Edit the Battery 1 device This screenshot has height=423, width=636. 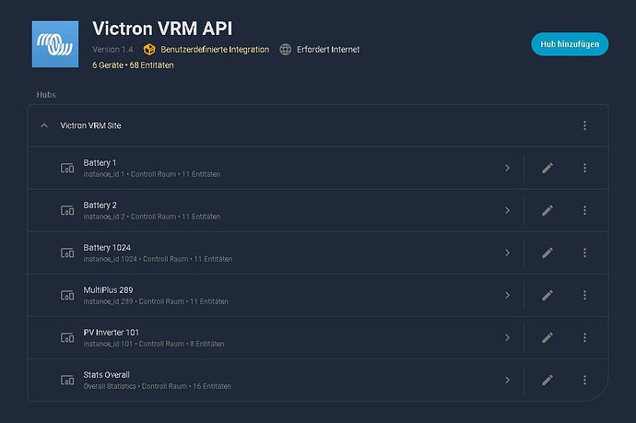click(548, 168)
